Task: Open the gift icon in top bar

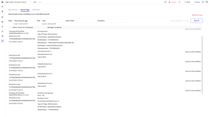Action: 165,2
